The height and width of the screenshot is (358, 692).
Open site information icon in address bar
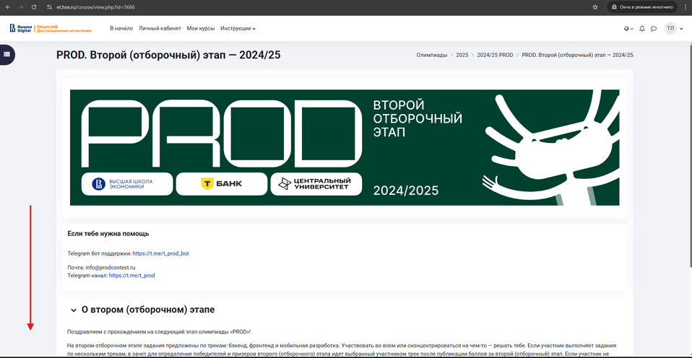coord(49,7)
